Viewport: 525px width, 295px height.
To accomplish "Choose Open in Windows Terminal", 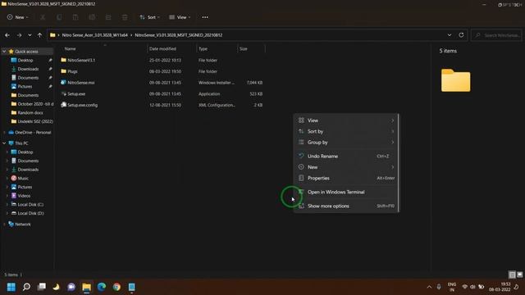I will pos(346,193).
